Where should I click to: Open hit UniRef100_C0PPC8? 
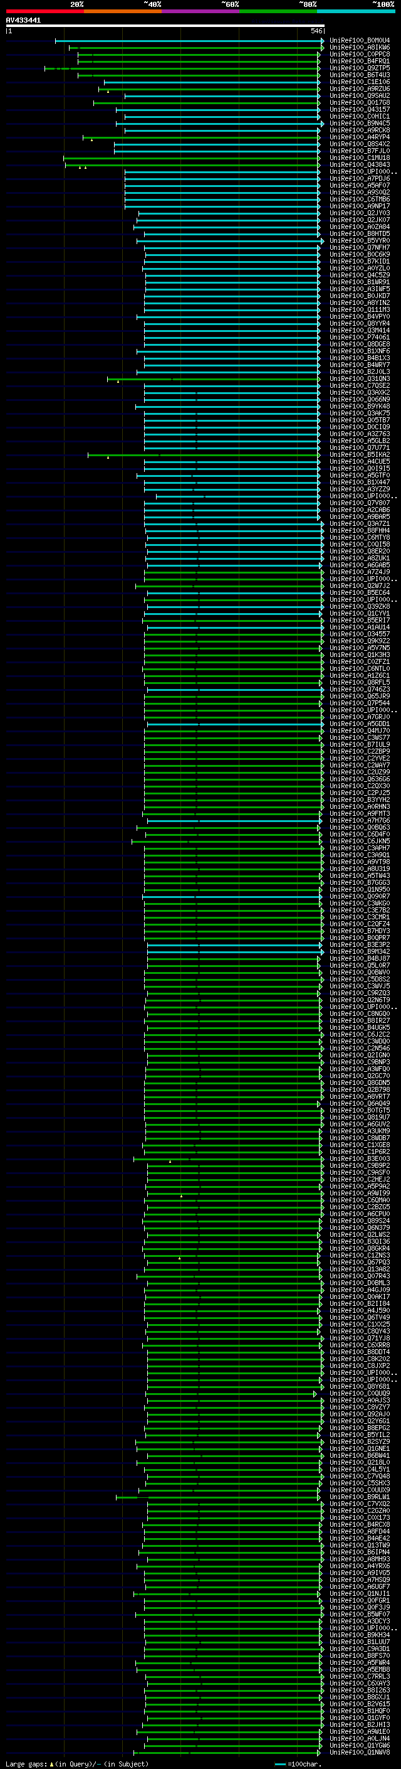(x=360, y=54)
